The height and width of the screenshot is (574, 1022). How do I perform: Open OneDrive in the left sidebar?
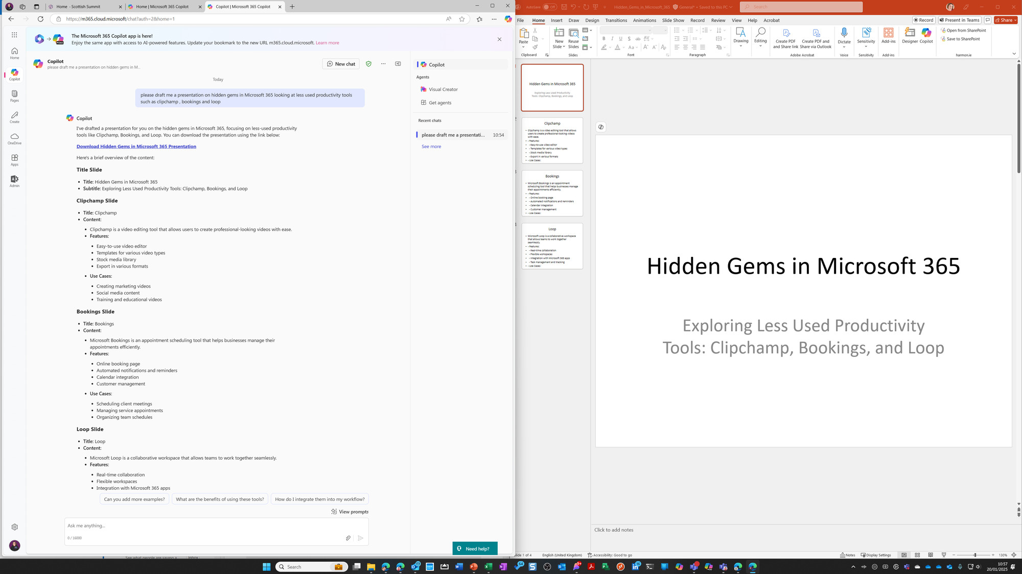point(14,139)
